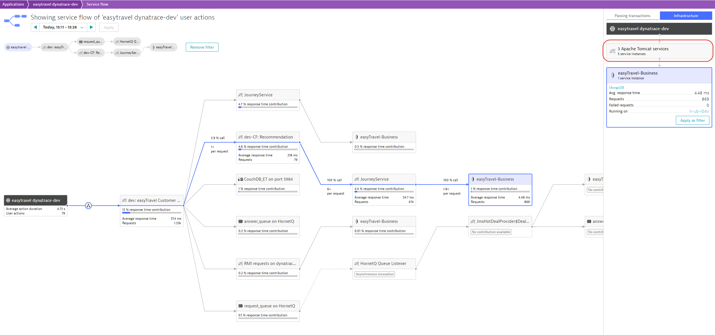Click 5.9 % call edge label
Screen dimensions: 715x335
(218, 138)
